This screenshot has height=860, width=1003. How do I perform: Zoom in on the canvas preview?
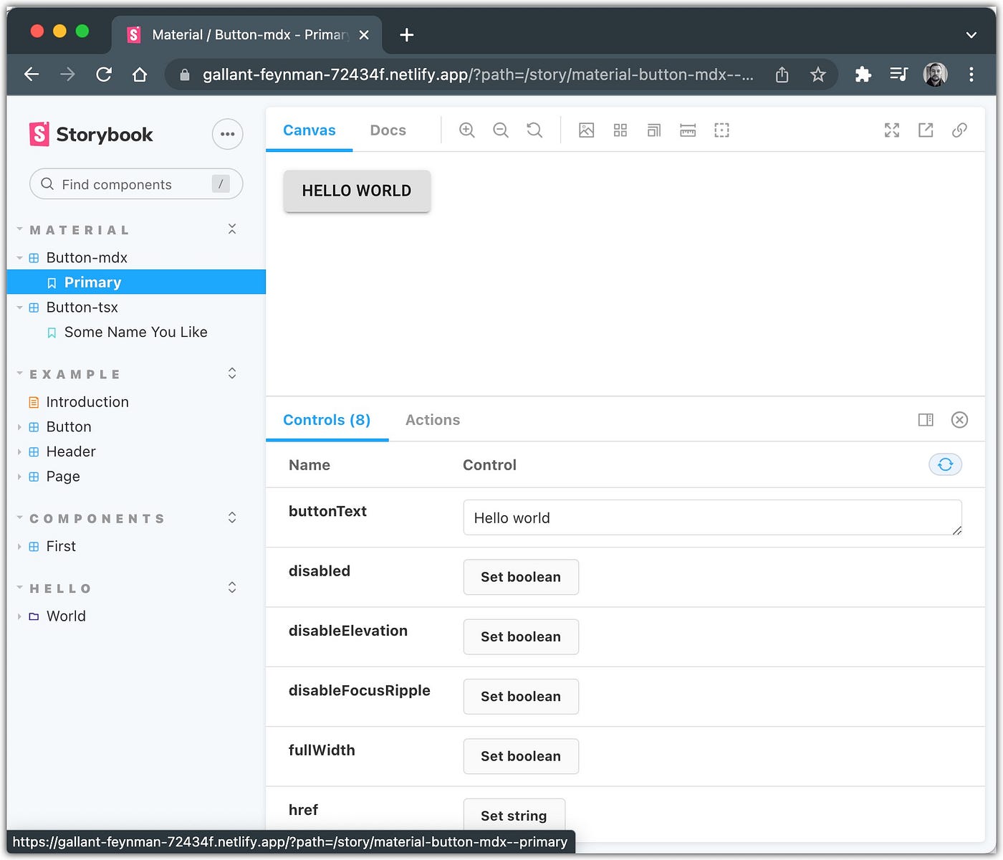tap(466, 130)
